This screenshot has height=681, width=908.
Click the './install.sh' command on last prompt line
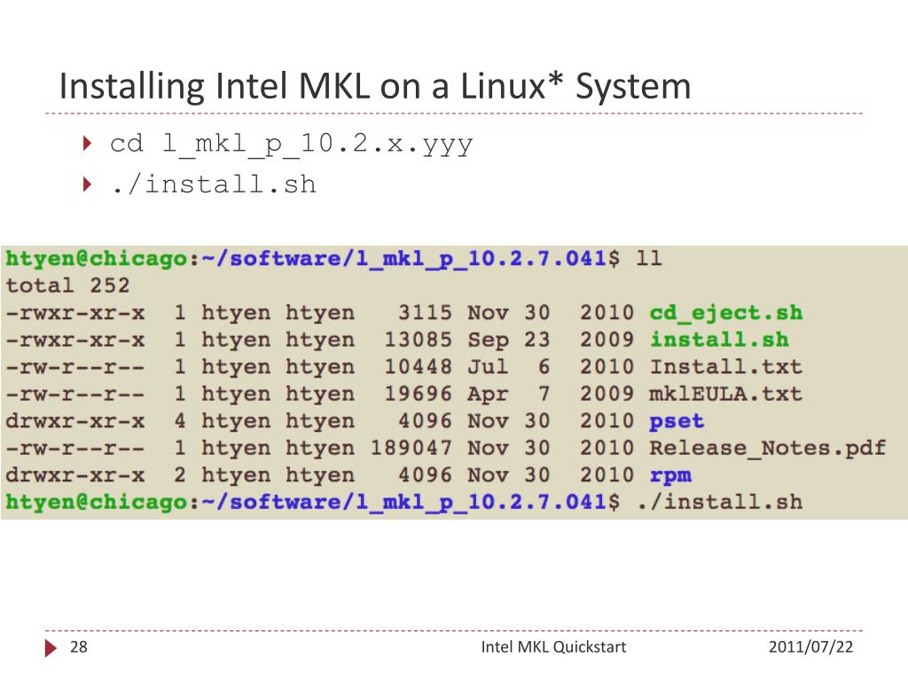coord(719,502)
